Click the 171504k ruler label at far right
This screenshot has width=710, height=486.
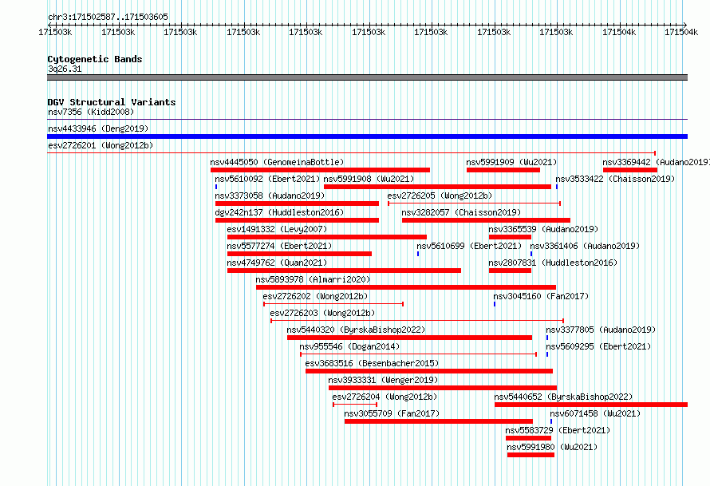point(681,32)
